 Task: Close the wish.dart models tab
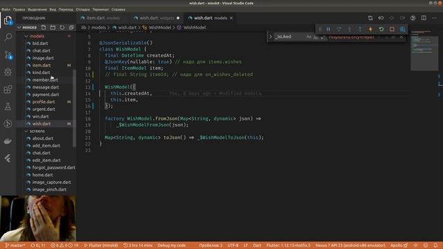[x=231, y=18]
